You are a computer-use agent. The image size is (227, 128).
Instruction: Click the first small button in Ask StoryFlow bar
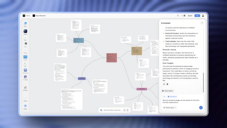(x=124, y=110)
